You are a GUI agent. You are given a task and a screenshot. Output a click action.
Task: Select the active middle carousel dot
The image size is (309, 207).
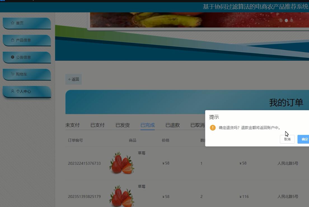tap(286, 20)
